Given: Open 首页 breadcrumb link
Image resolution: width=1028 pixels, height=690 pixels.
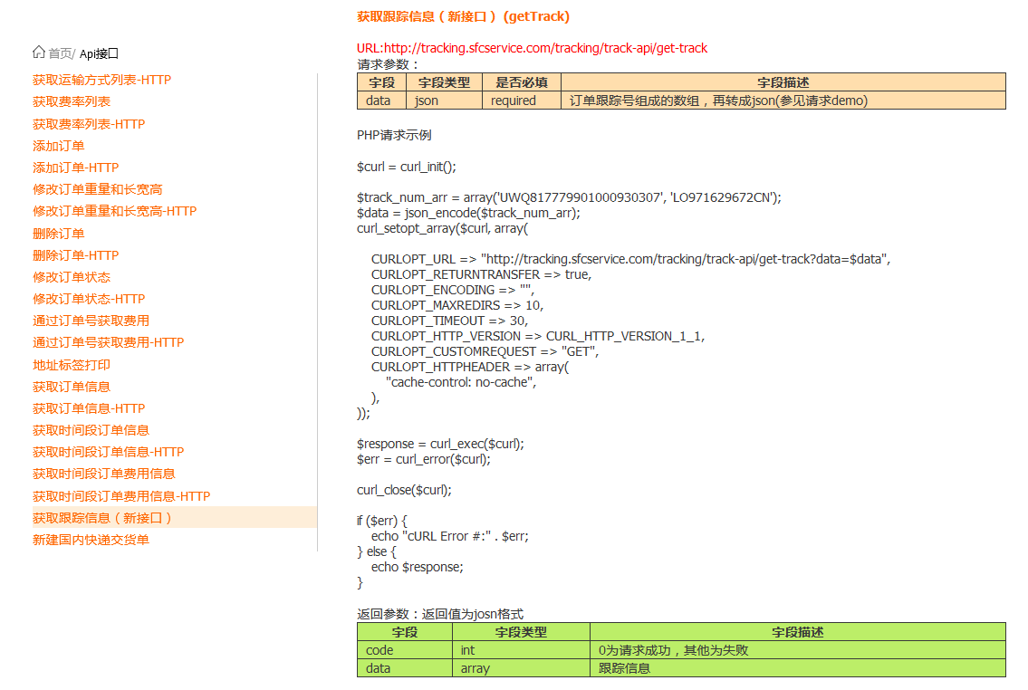Looking at the screenshot, I should 61,53.
